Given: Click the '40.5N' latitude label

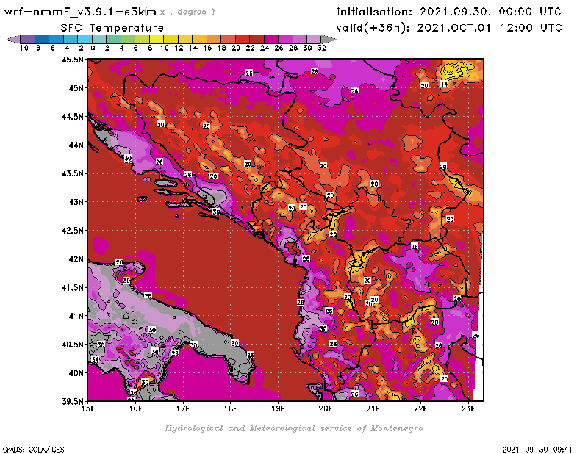Looking at the screenshot, I should (x=72, y=344).
